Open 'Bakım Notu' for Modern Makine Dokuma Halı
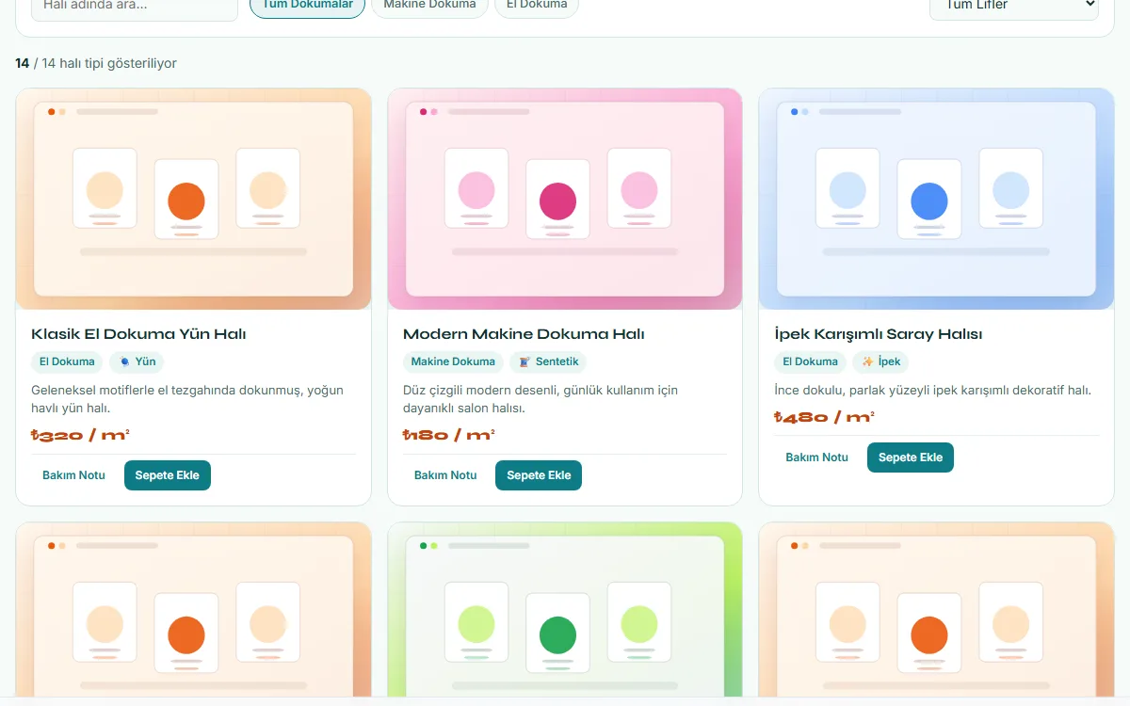This screenshot has width=1130, height=706. coord(445,475)
